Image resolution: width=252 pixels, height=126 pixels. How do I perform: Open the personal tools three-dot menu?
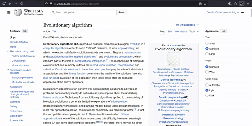pyautogui.click(x=242, y=13)
